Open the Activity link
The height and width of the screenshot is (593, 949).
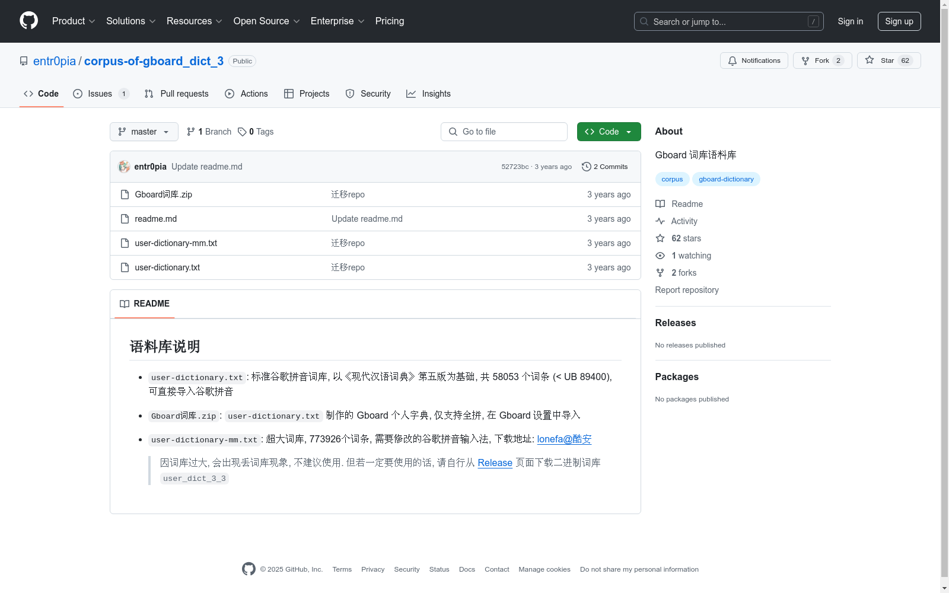tap(677, 221)
